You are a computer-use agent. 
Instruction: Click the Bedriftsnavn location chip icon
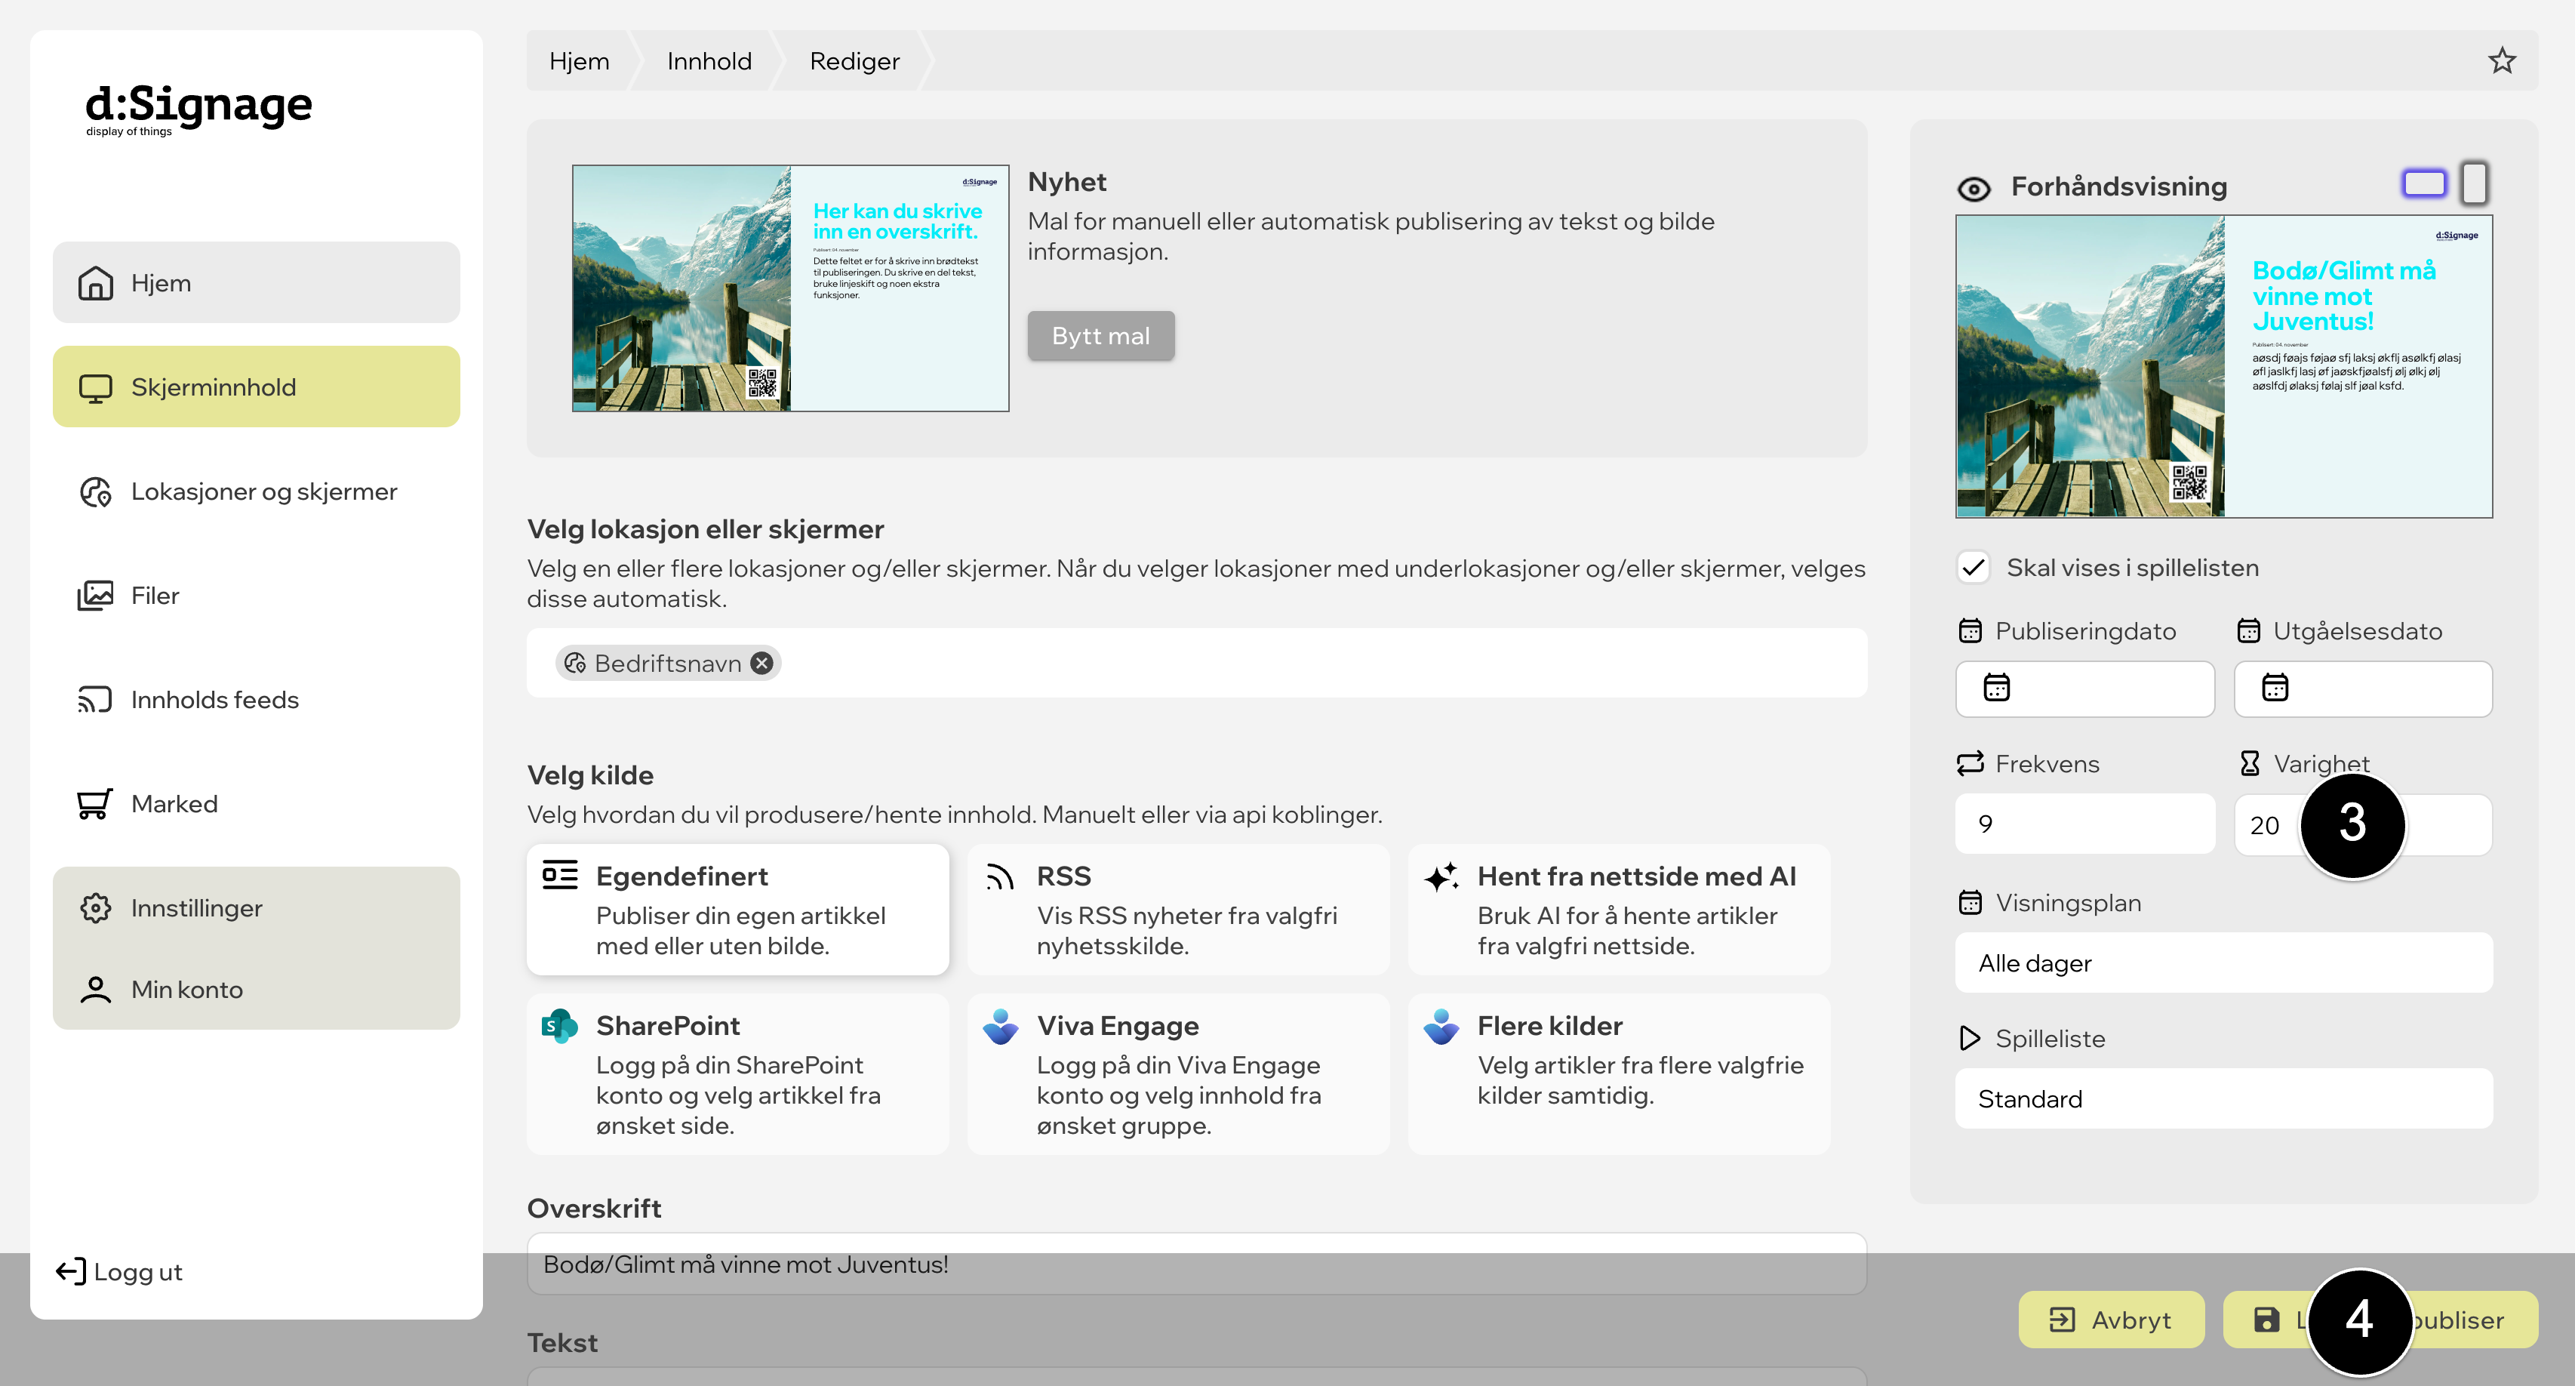click(x=575, y=663)
